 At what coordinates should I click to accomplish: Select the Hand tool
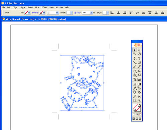pyautogui.click(x=135, y=101)
